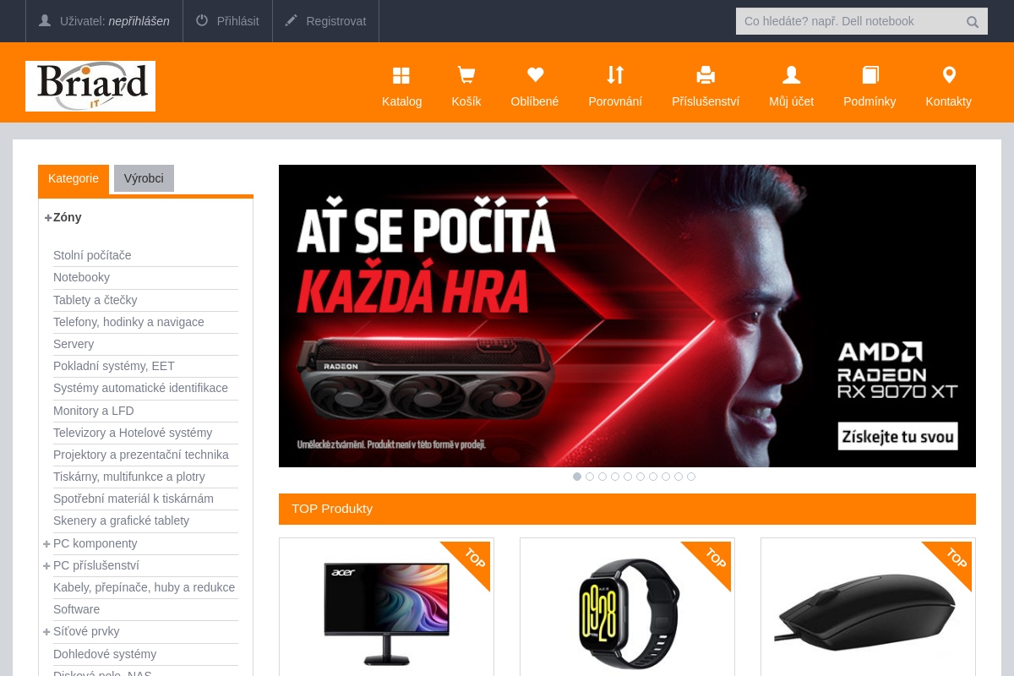This screenshot has width=1014, height=676.
Task: Select the sixth carousel slide dot
Action: pyautogui.click(x=641, y=477)
